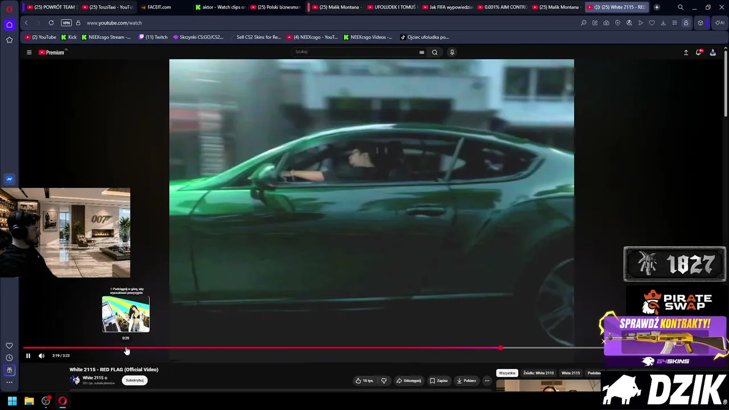Open the White 2115 channel name link

[93, 378]
